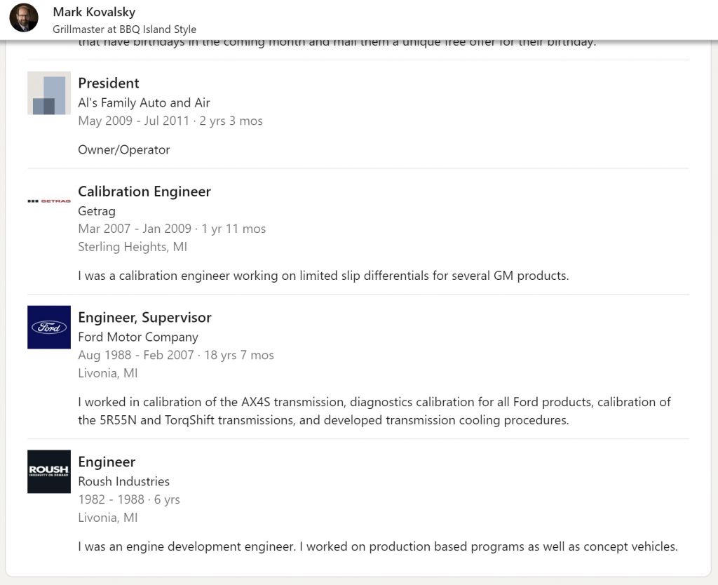Click the Owner/Operator description text
718x585 pixels.
(123, 150)
